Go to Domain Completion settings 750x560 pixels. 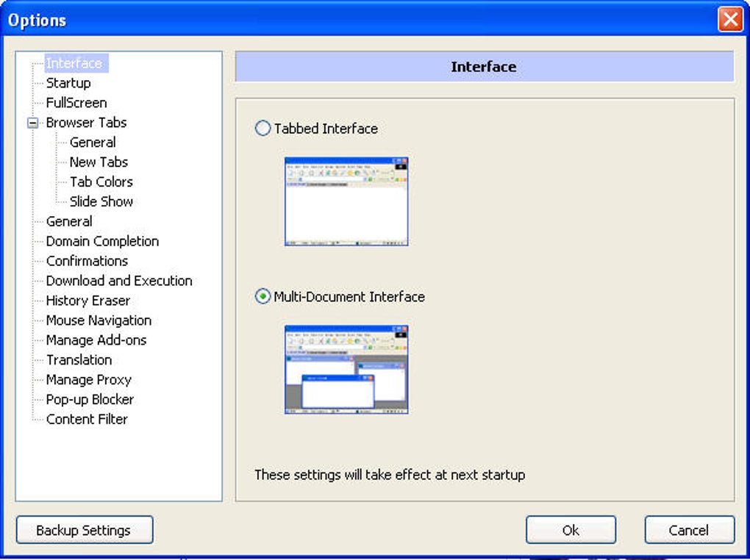point(102,241)
